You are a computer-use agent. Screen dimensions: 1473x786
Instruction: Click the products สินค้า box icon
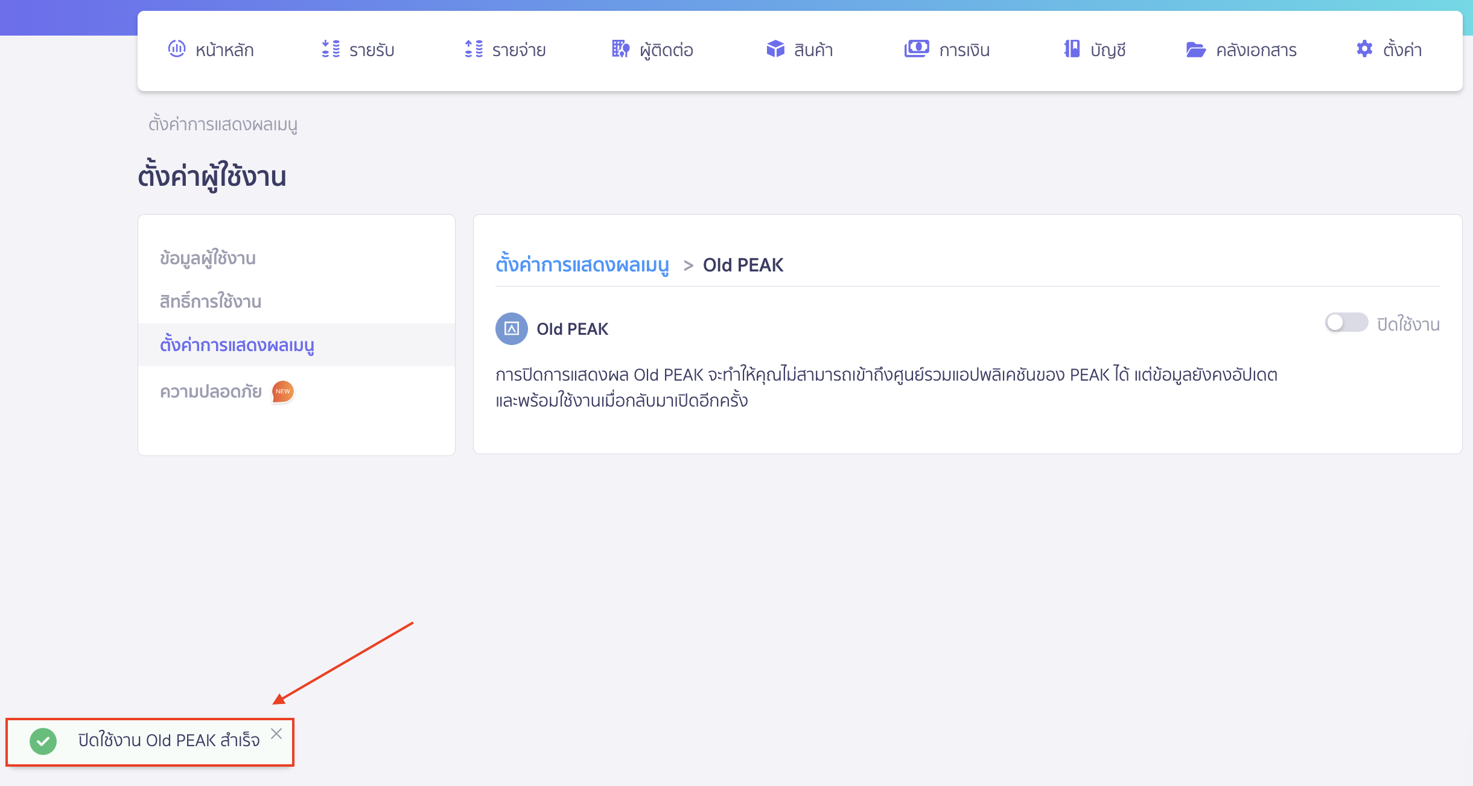775,49
